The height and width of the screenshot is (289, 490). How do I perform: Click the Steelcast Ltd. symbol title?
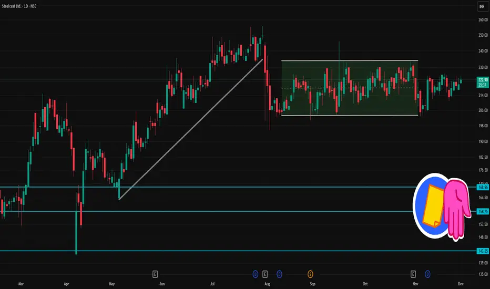click(x=19, y=6)
